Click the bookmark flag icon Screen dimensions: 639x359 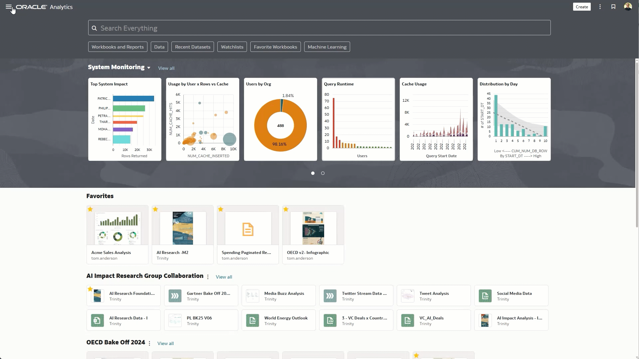click(613, 7)
